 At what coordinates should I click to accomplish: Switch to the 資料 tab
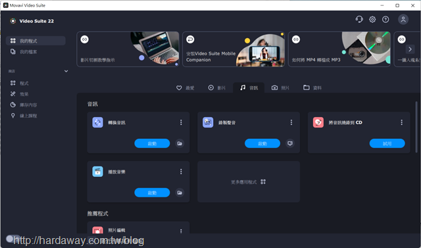(x=312, y=87)
